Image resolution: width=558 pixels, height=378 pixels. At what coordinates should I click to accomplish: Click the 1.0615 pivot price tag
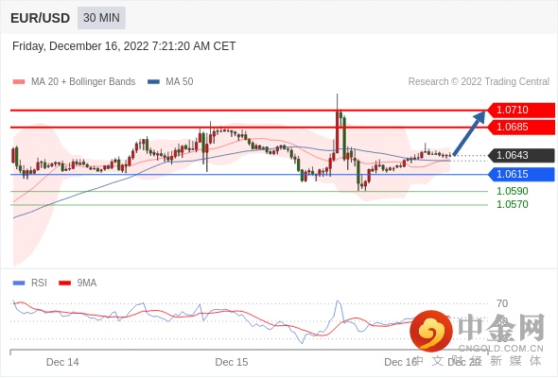(x=521, y=174)
